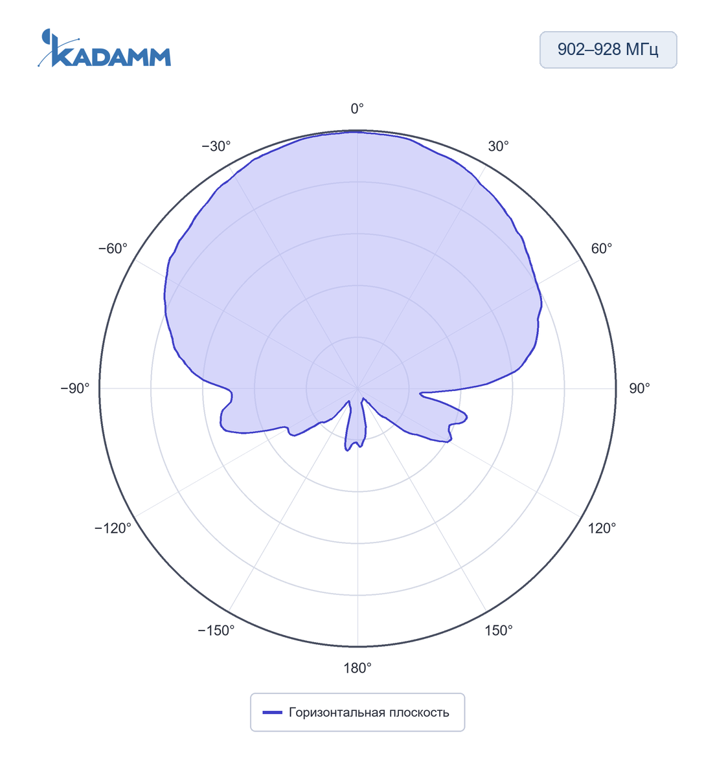
Task: Click the blue legend line swatch
Action: (272, 713)
